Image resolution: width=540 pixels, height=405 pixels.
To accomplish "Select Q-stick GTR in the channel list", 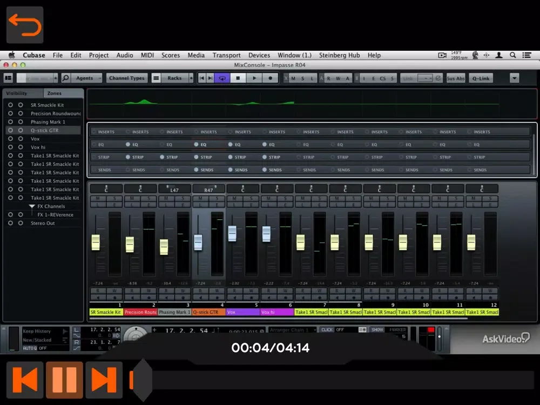I will click(x=44, y=130).
